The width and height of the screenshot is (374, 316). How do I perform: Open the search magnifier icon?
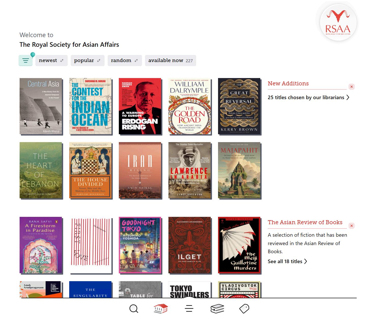134,309
